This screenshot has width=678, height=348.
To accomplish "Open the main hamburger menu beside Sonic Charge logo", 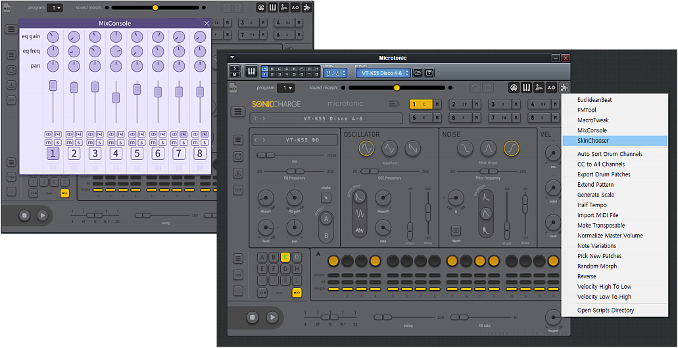I will coord(237,112).
